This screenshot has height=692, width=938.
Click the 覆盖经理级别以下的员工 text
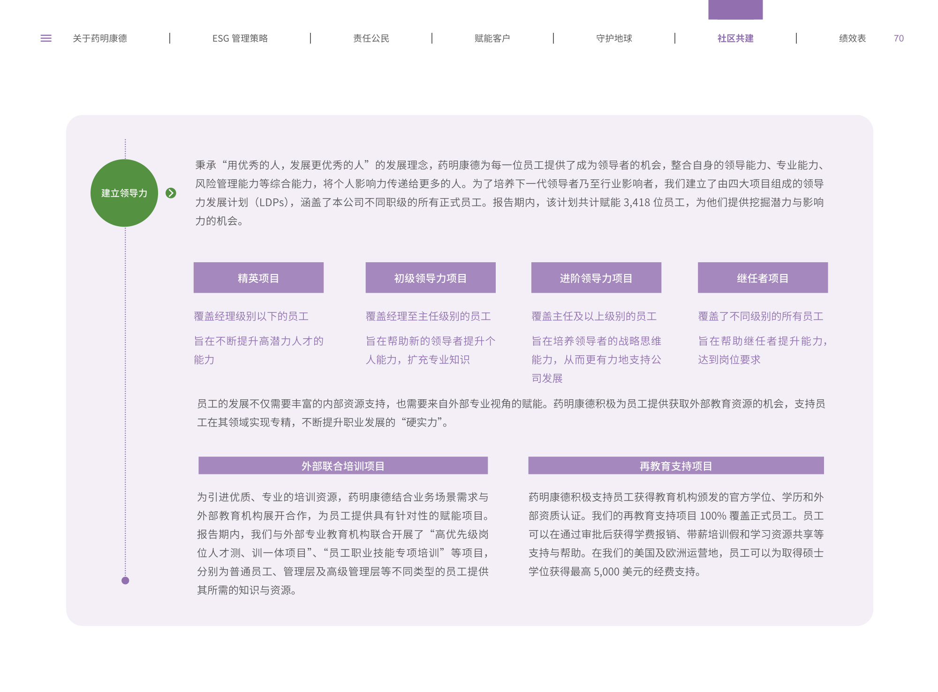coord(251,316)
